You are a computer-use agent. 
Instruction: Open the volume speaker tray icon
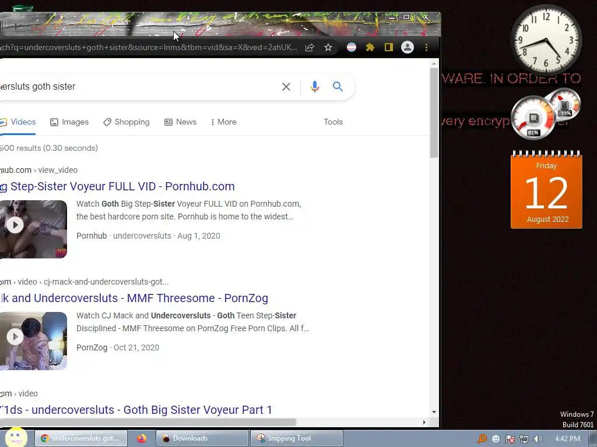tap(538, 439)
